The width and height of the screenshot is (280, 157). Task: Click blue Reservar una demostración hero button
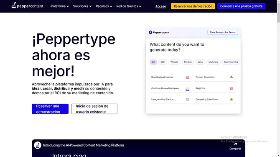pyautogui.click(x=50, y=109)
